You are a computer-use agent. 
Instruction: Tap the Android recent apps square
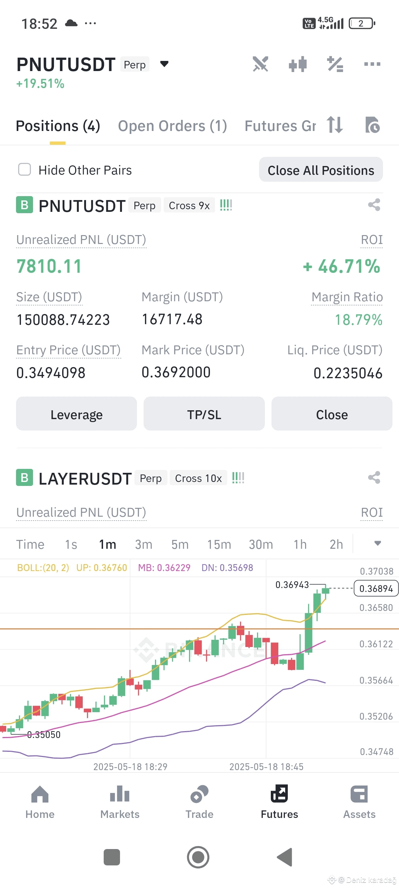click(x=112, y=857)
